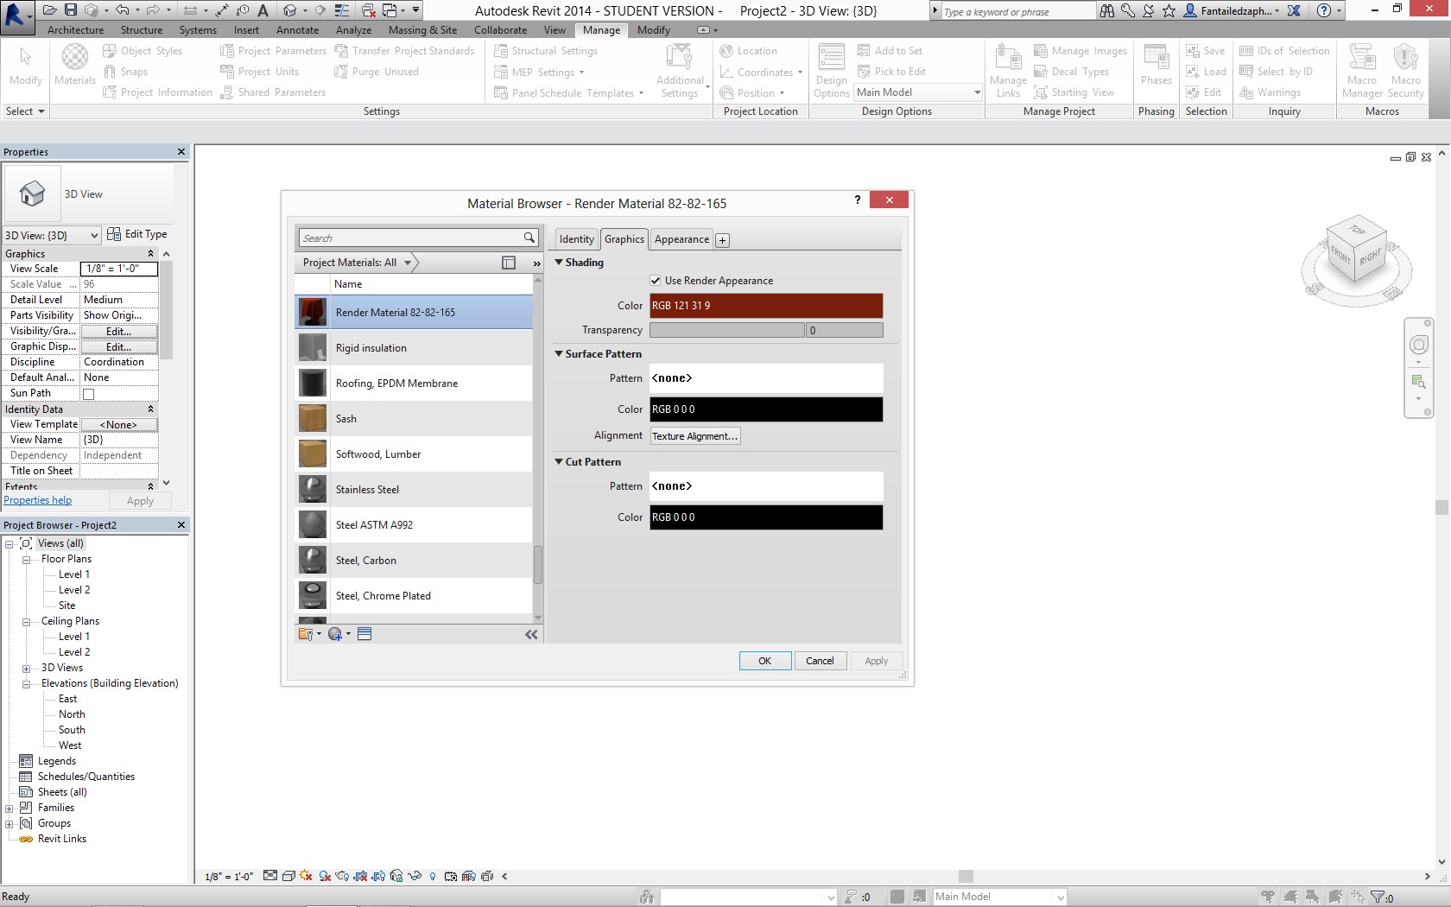Collapse the Cut Pattern section
The image size is (1451, 907).
(559, 462)
